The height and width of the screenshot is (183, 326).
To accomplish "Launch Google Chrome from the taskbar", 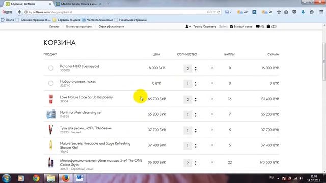I will point(36,178).
